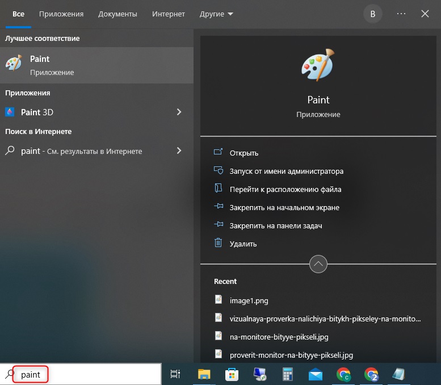441x385 pixels.
Task: Click the search magnifier in the taskbar box
Action: click(x=10, y=374)
